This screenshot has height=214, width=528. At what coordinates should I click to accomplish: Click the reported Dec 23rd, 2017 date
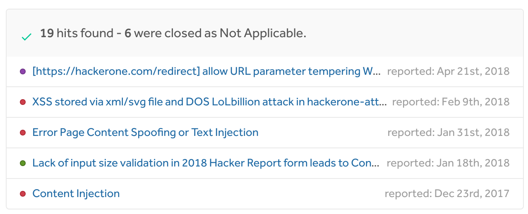(x=447, y=194)
